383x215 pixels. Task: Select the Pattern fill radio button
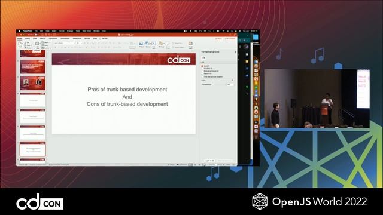point(202,73)
